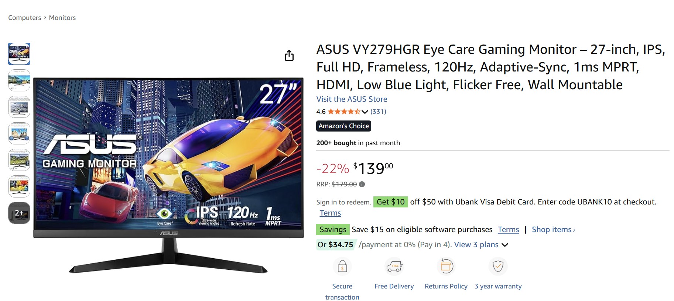Visit the ASUS Store link
The image size is (674, 301).
[352, 99]
